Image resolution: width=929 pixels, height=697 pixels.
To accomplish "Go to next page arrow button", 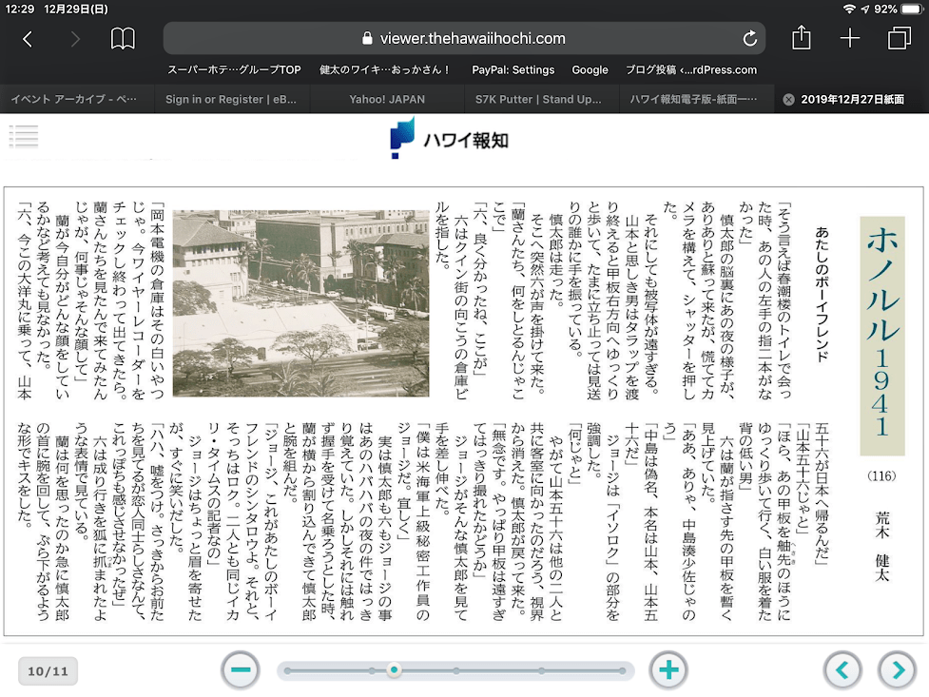I will coord(897,670).
